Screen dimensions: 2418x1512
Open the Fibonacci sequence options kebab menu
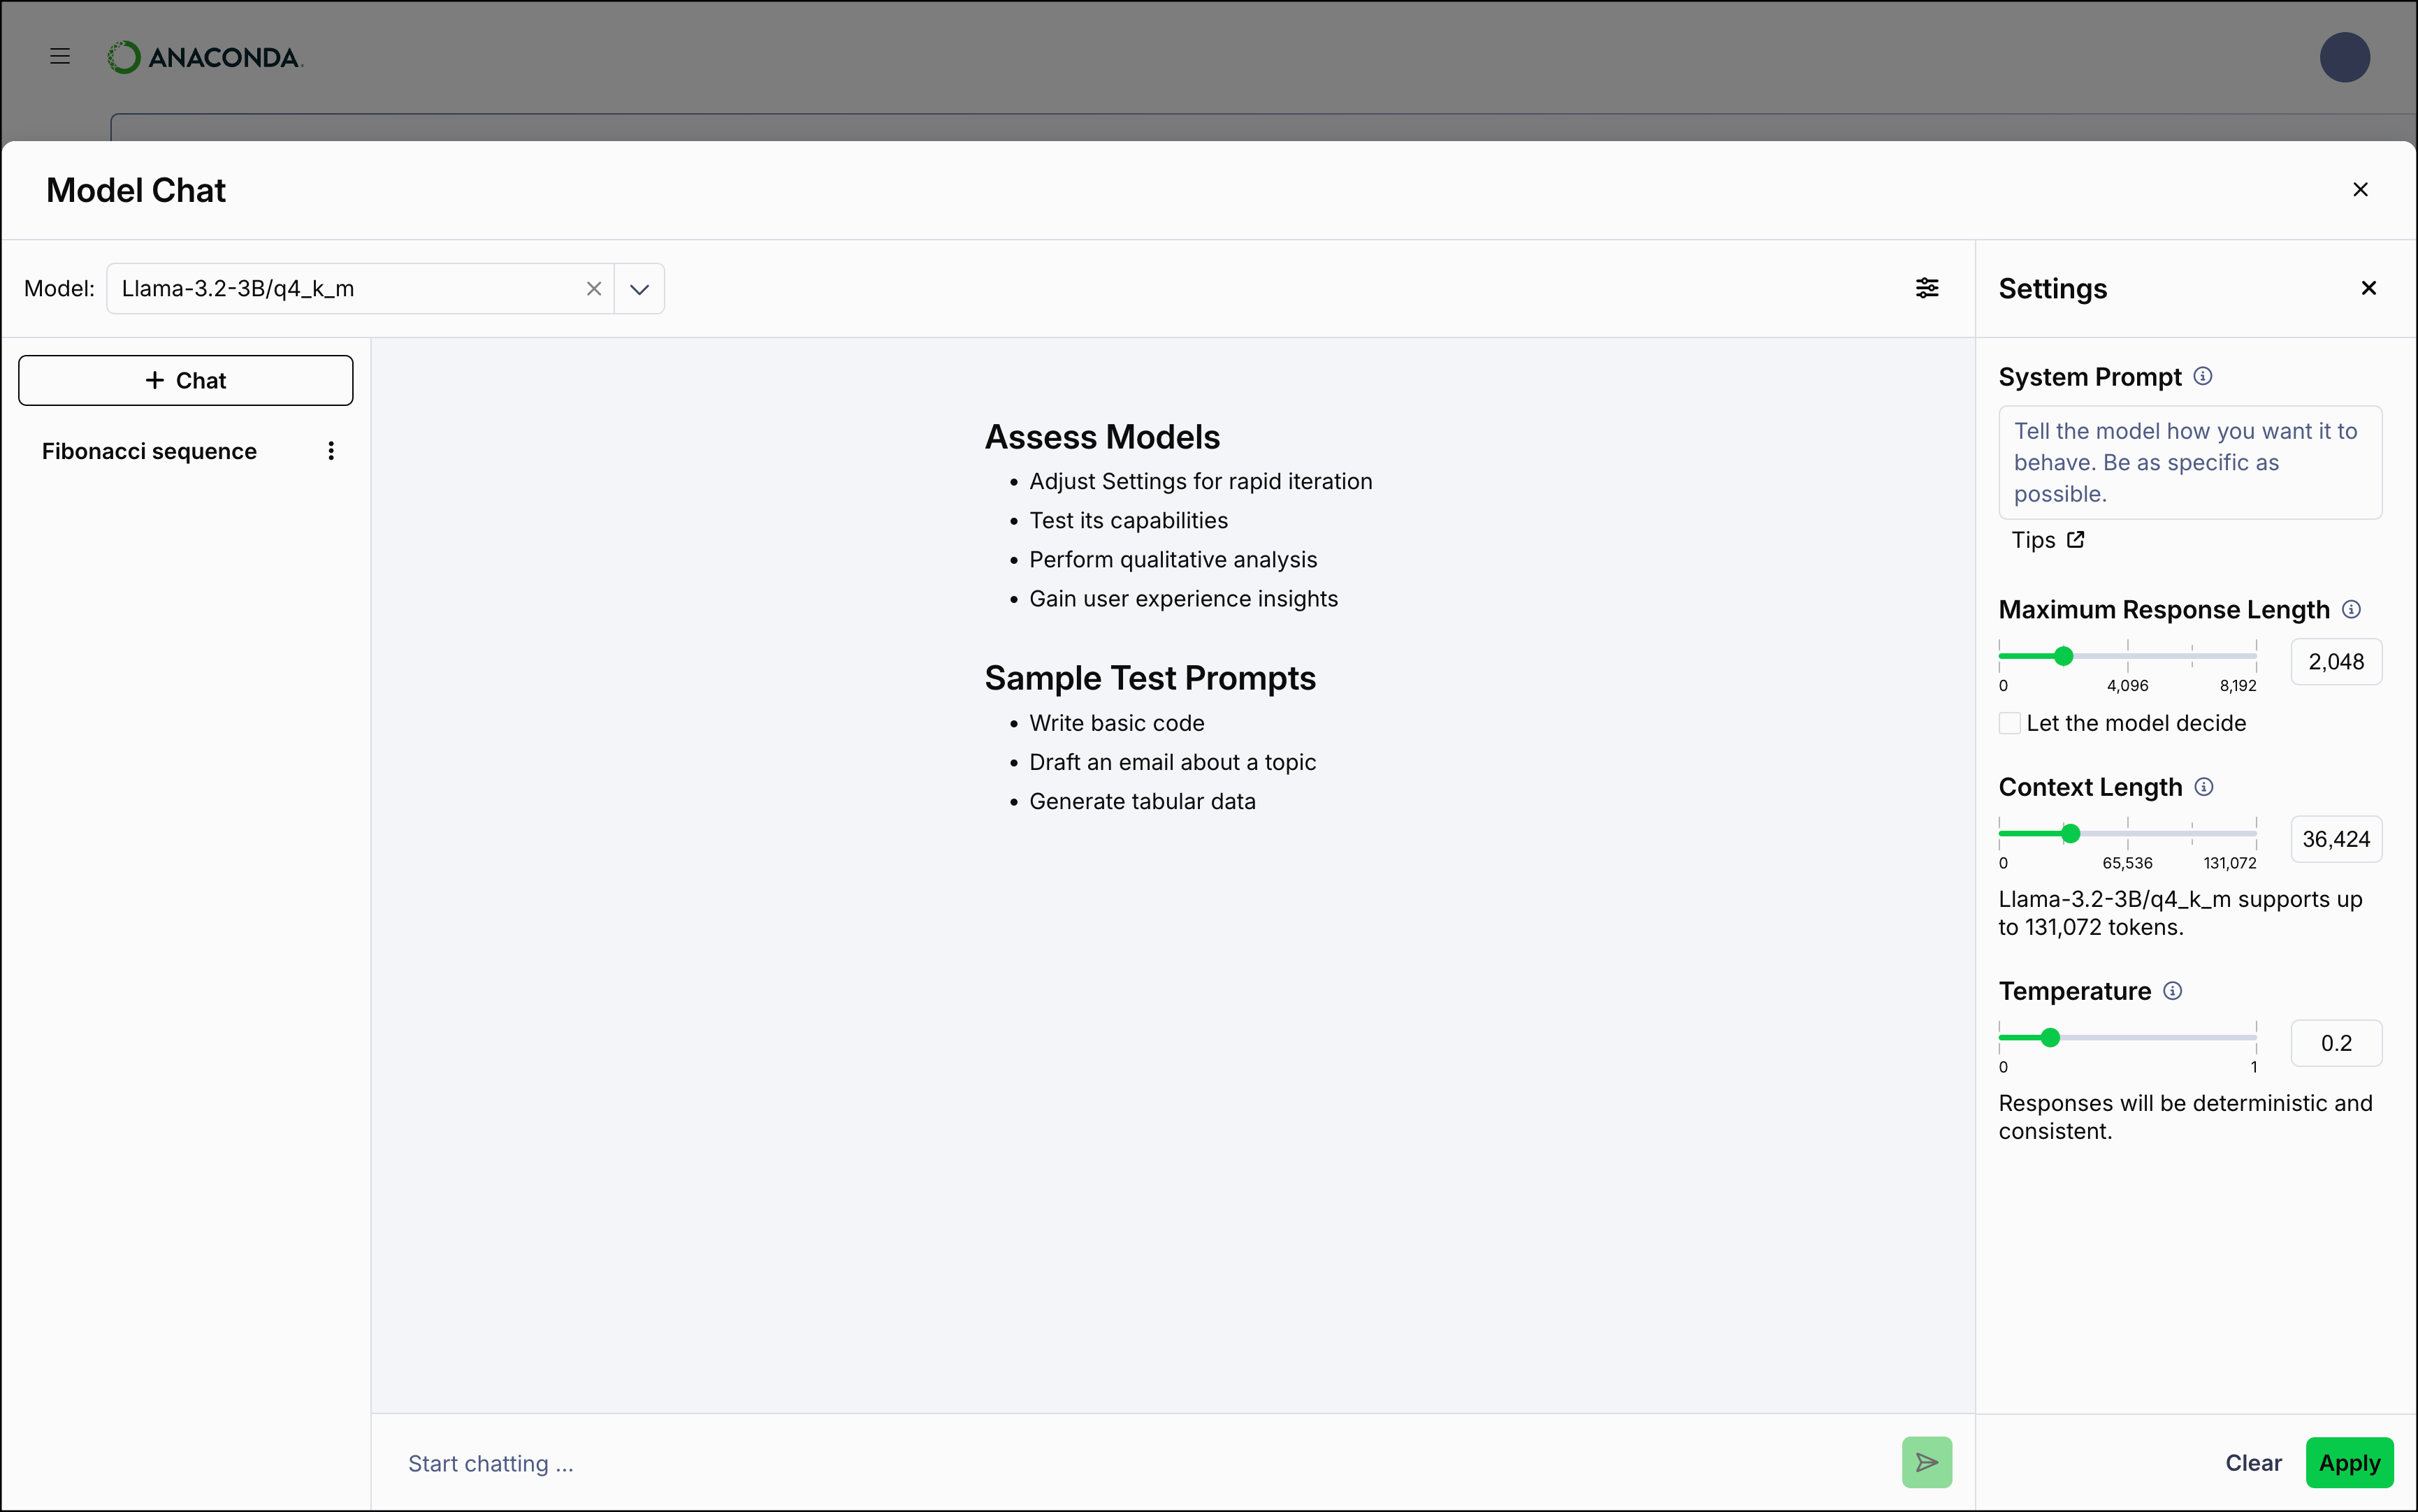point(331,451)
